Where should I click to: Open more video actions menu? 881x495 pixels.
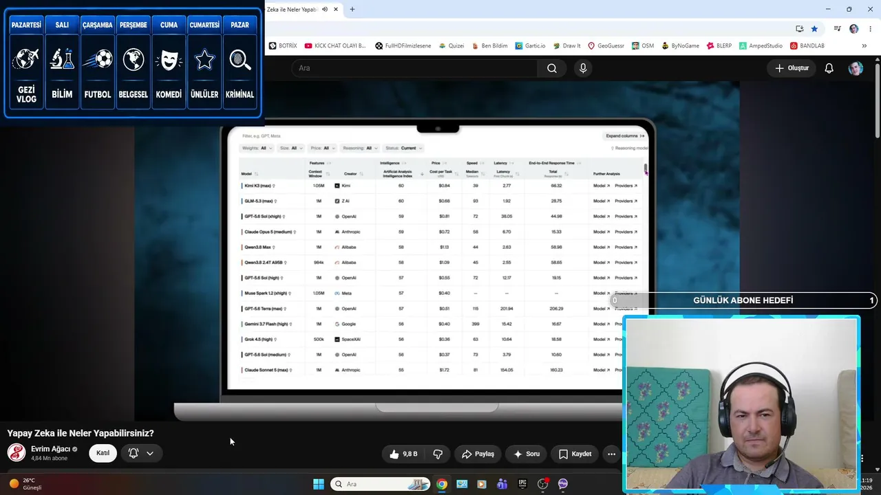[x=611, y=454]
